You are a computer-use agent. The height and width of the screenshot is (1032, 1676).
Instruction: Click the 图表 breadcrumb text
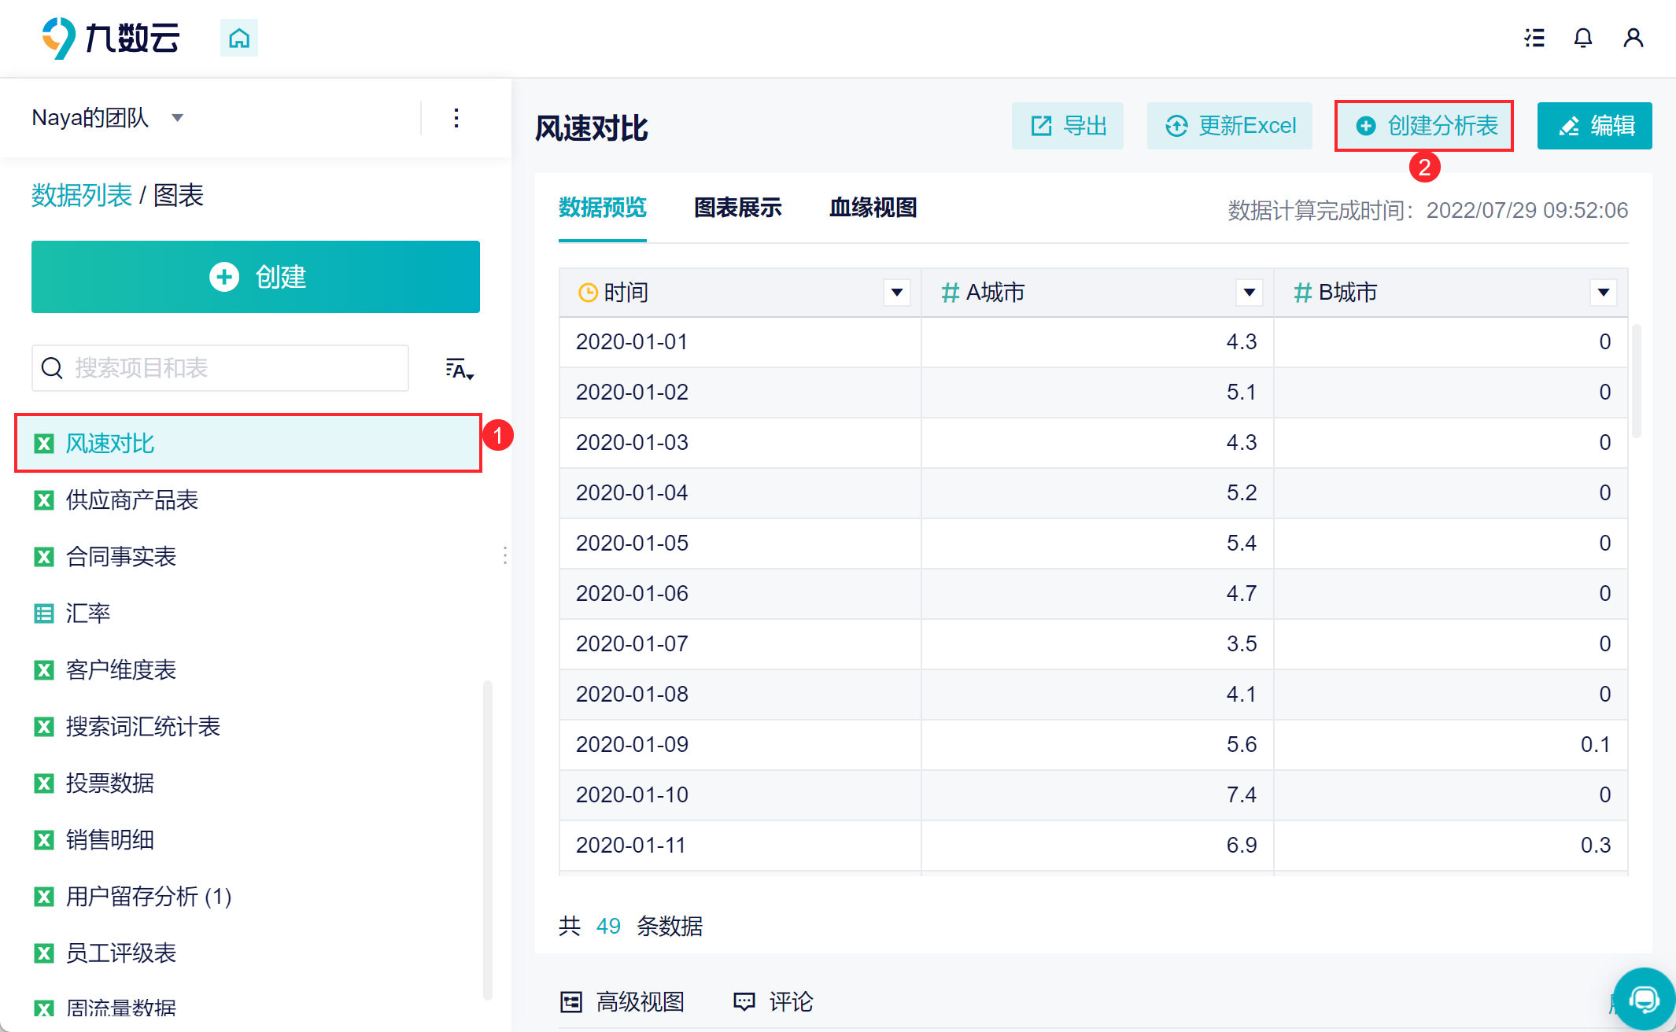click(179, 195)
